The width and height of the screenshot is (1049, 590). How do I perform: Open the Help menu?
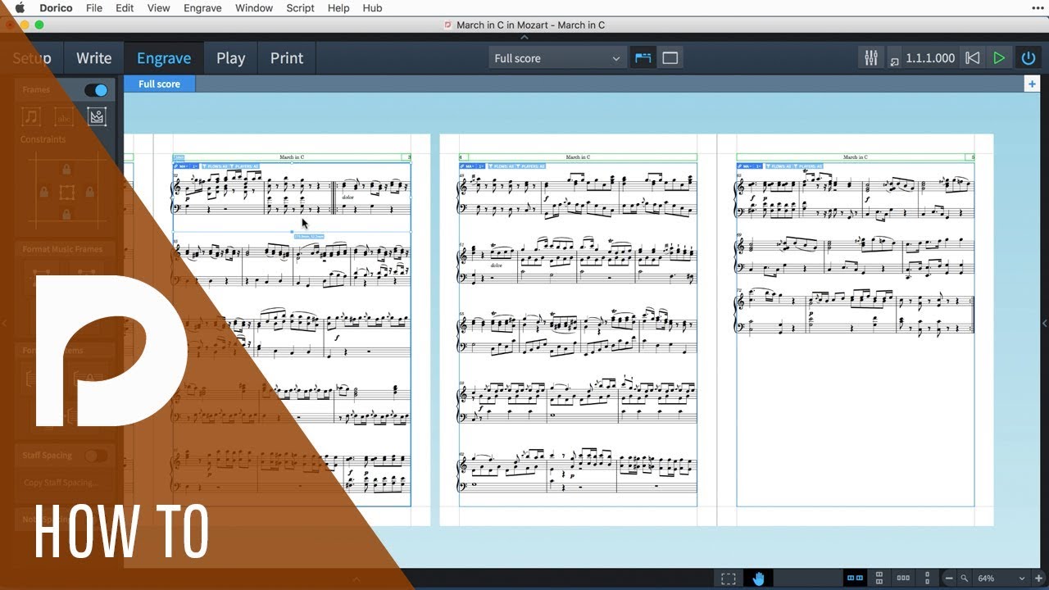pyautogui.click(x=338, y=8)
